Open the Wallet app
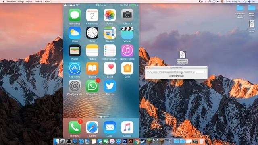The image size is (258, 145). (75, 51)
